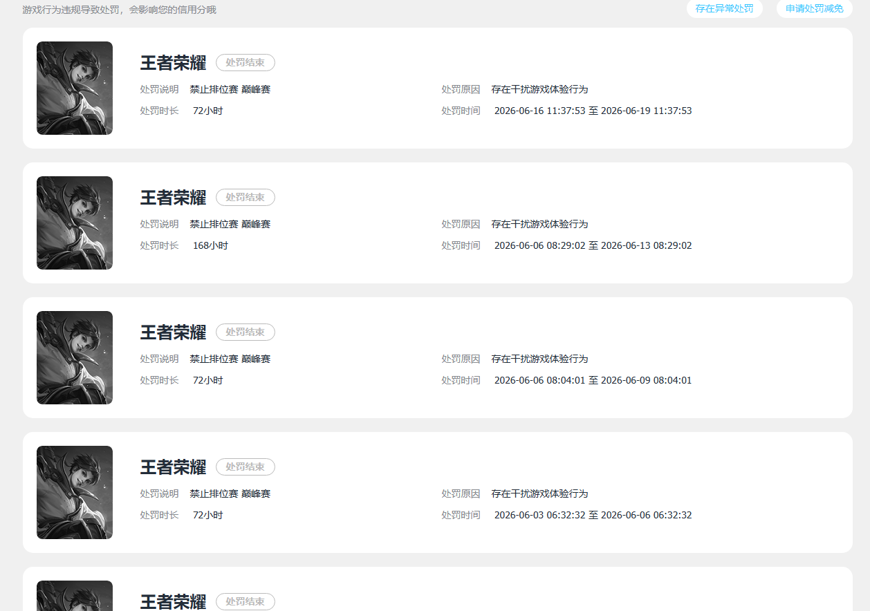This screenshot has width=870, height=611.
Task: Select 王者荣耀 title in the 2026-06-06 08:04:01 record
Action: [173, 332]
